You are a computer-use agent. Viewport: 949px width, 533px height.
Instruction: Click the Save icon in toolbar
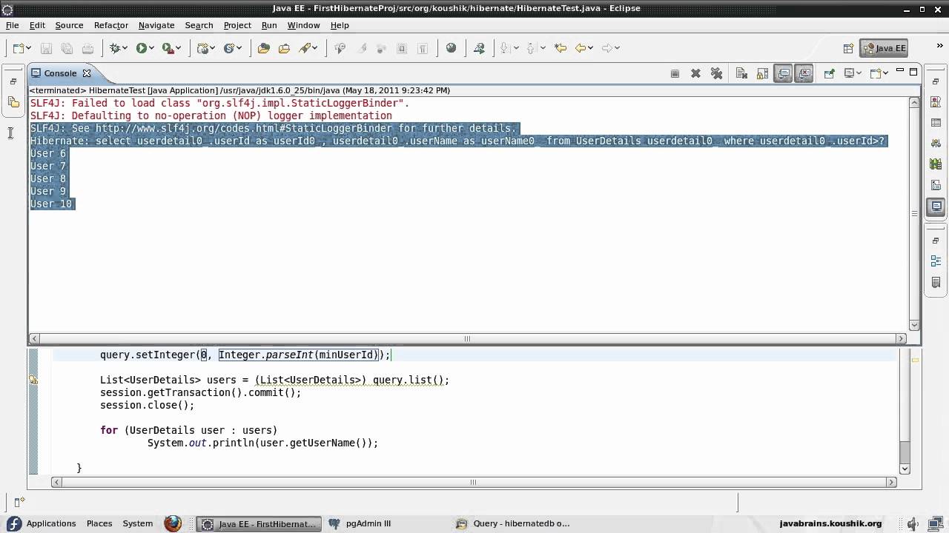pyautogui.click(x=46, y=48)
